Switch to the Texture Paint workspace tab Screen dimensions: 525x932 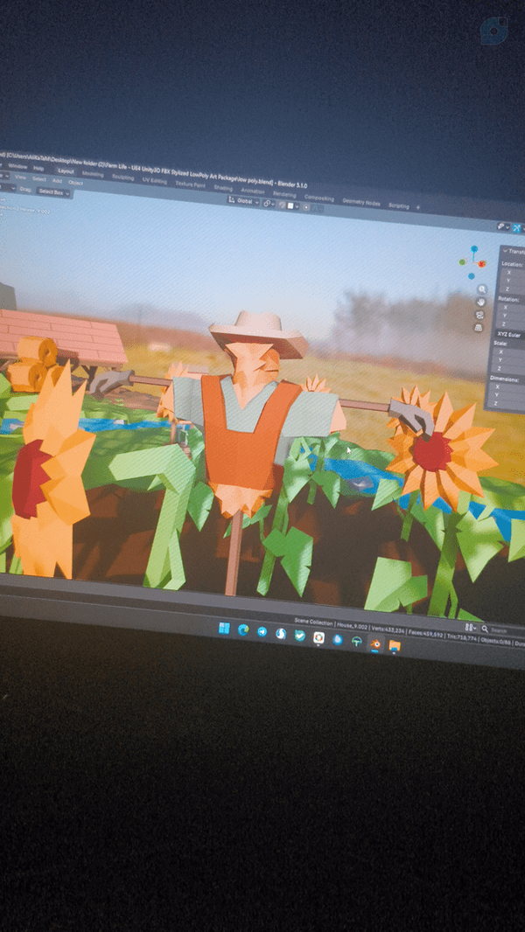(190, 184)
